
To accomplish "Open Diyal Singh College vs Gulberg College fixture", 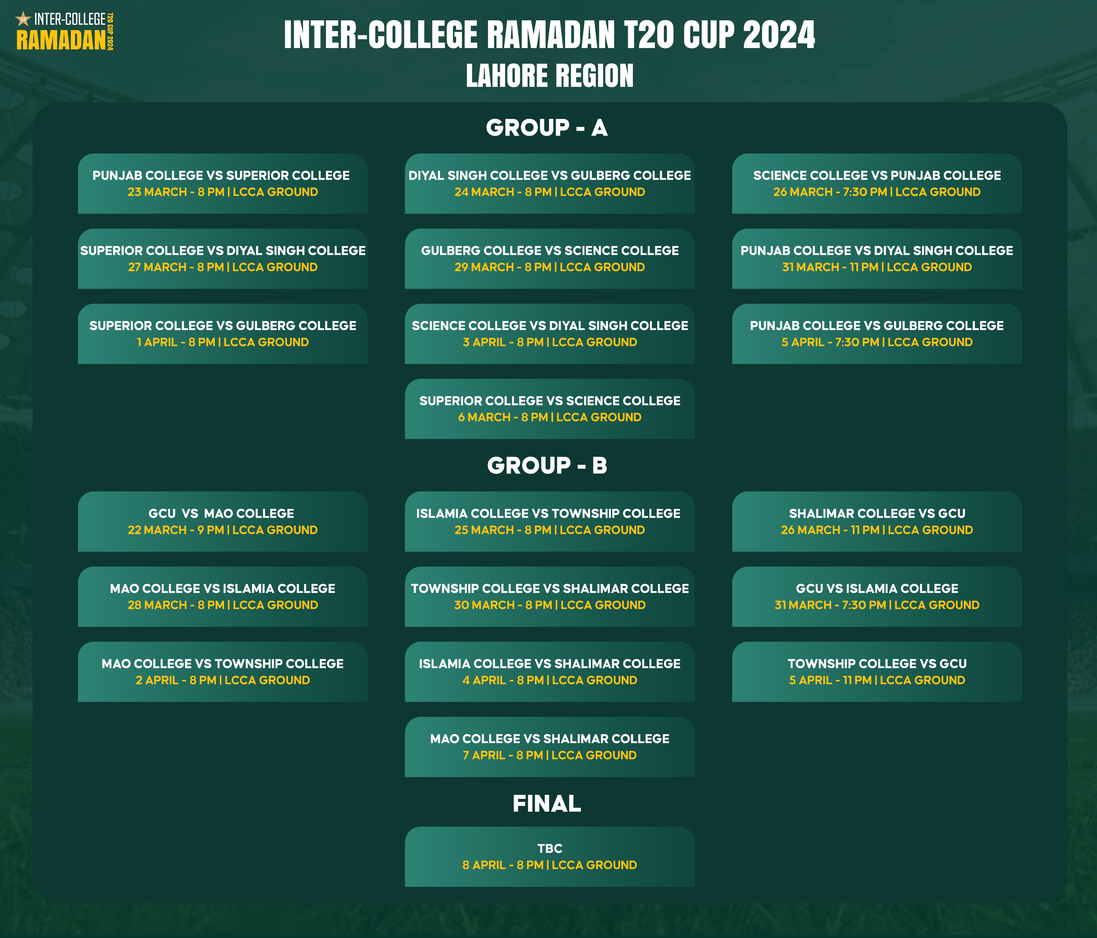I will (x=550, y=184).
